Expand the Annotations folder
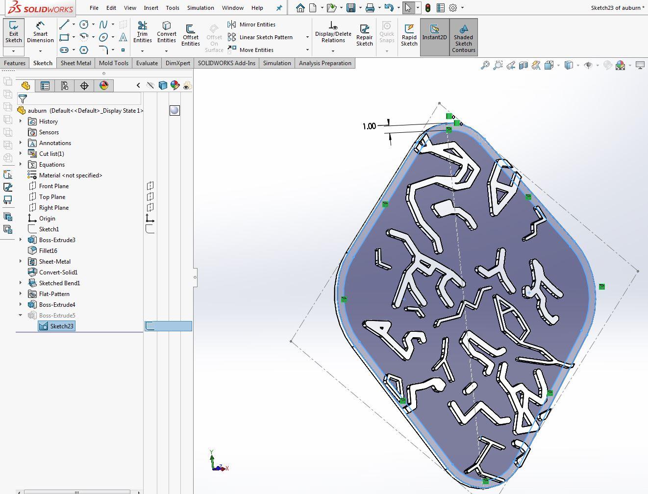This screenshot has height=494, width=648. (21, 143)
